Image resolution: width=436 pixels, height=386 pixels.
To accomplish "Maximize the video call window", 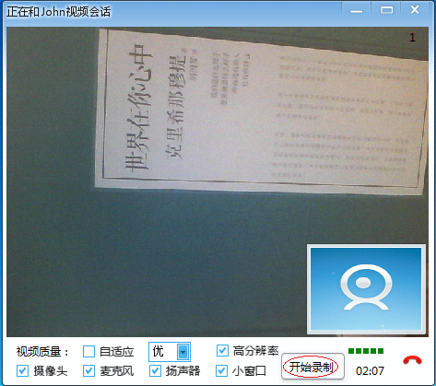I will [386, 10].
